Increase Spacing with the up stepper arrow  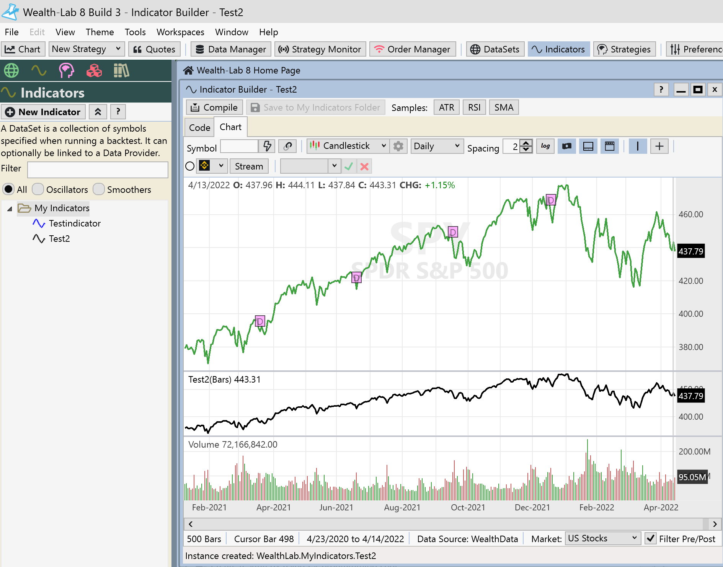tap(526, 143)
